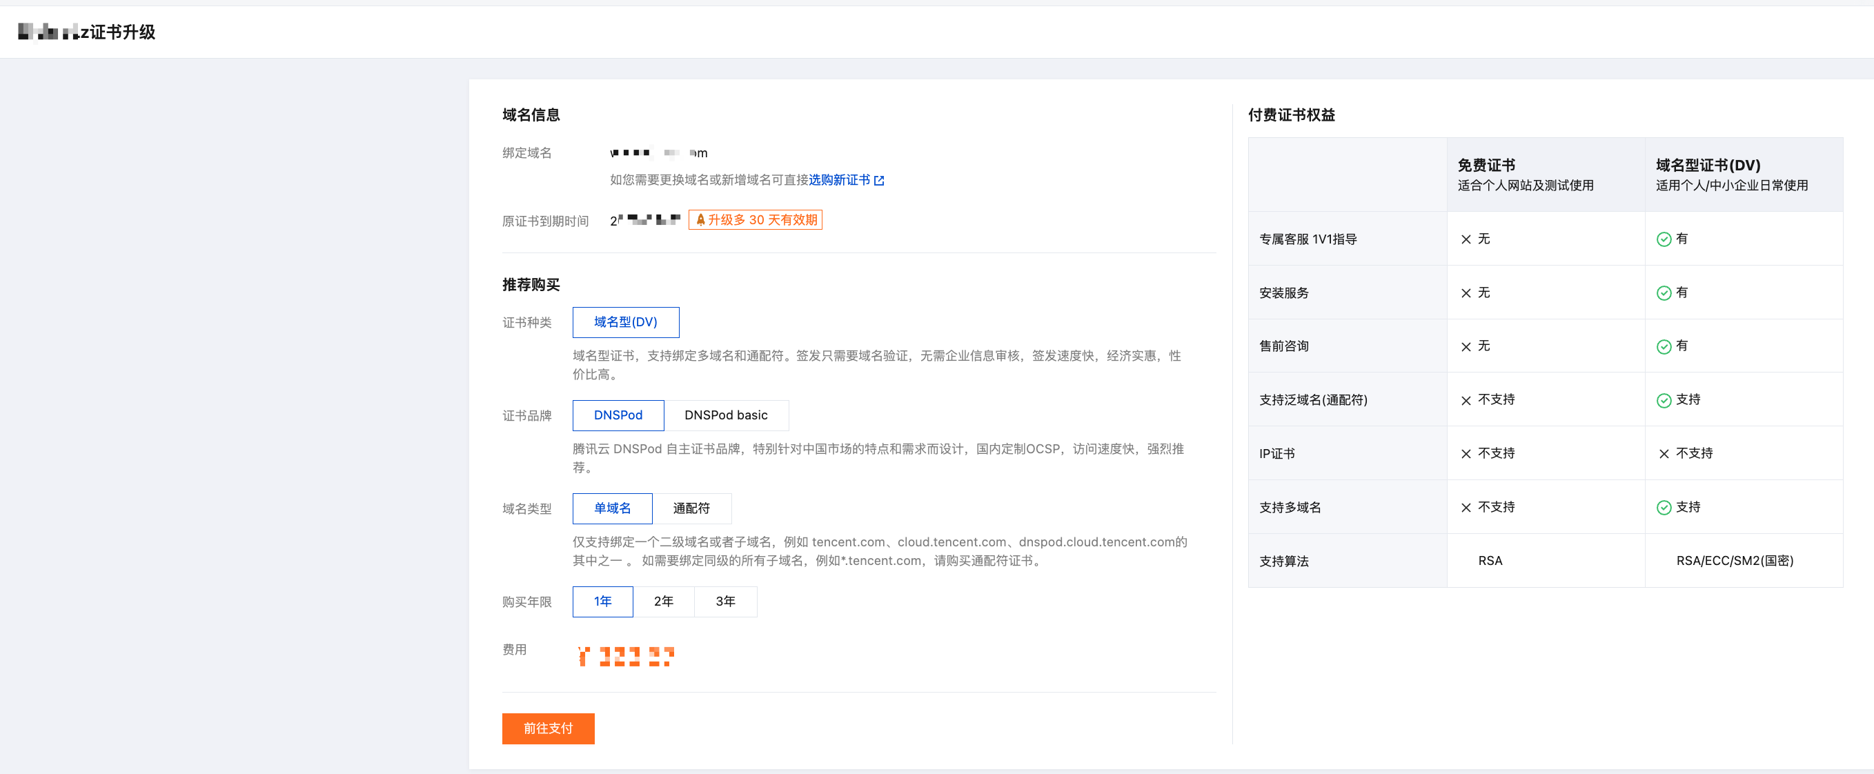Click green check icon in 专属客服 1V1指导 row
Image resolution: width=1874 pixels, height=774 pixels.
(1663, 239)
